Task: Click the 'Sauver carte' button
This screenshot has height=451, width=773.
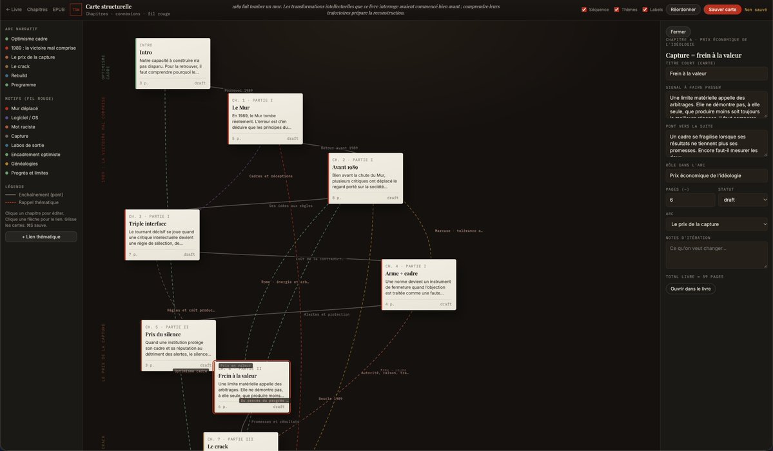Action: pyautogui.click(x=722, y=10)
